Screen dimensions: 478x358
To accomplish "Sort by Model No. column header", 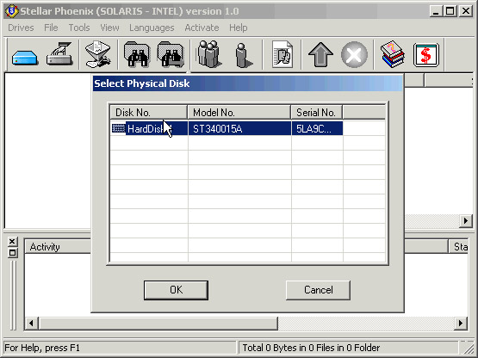I will [239, 113].
